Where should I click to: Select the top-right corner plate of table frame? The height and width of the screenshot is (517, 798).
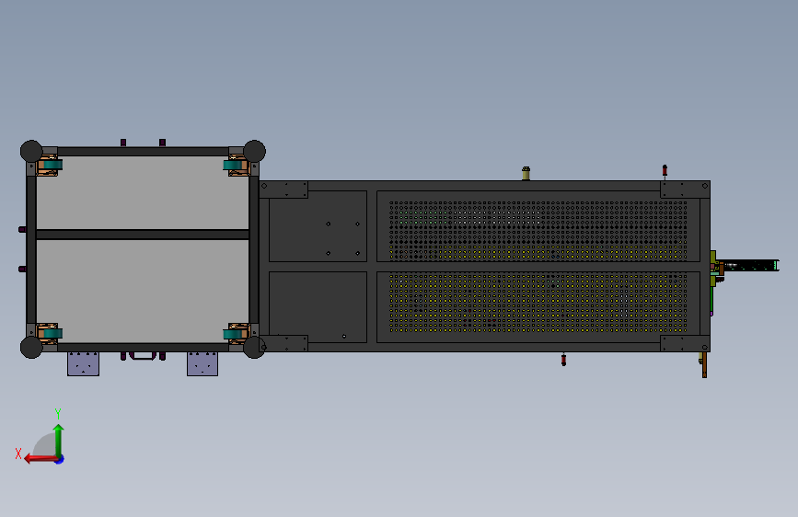pos(685,190)
